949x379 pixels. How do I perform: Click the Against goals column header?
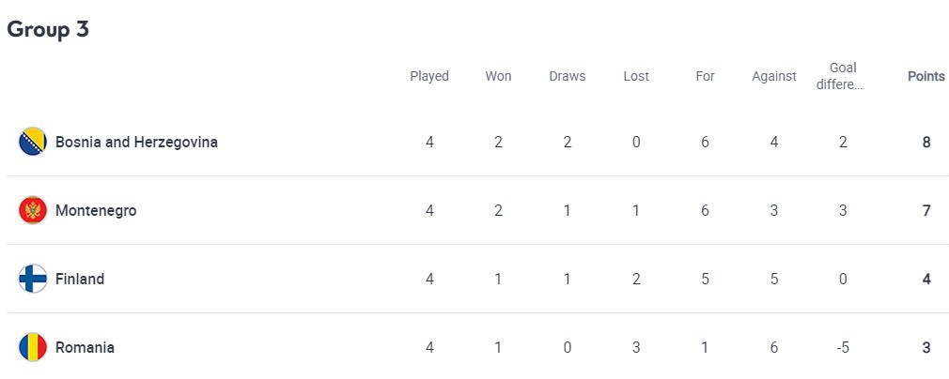click(x=774, y=76)
